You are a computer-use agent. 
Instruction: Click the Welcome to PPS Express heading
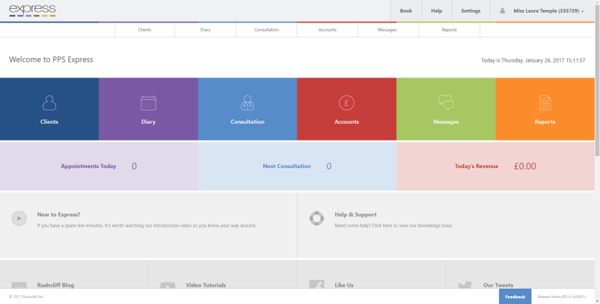[x=51, y=60]
